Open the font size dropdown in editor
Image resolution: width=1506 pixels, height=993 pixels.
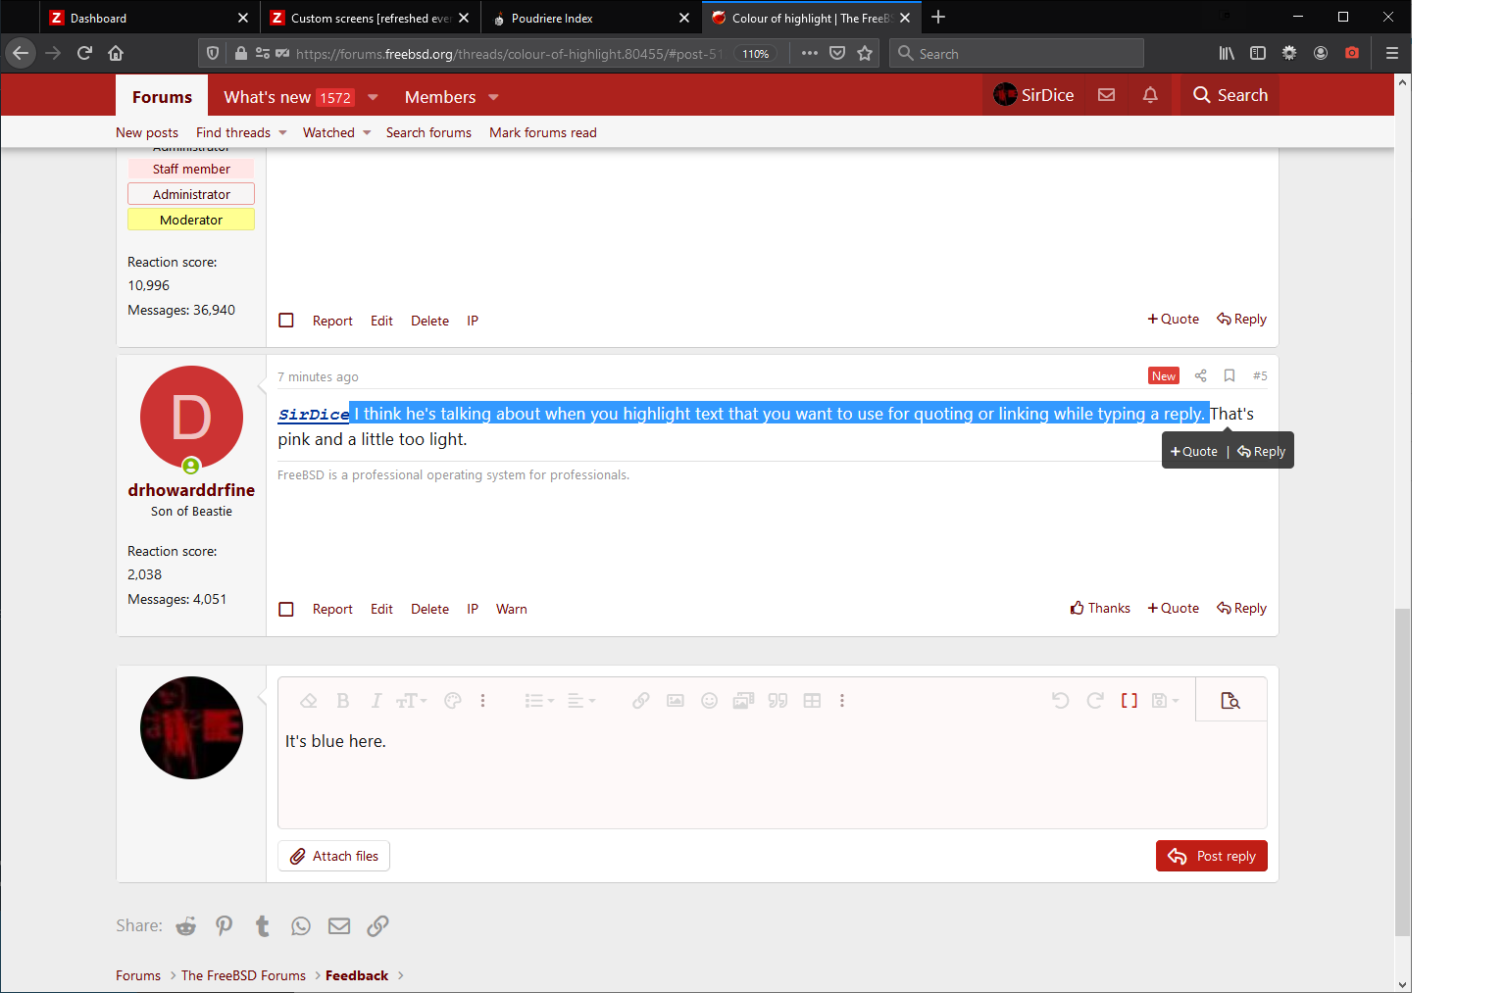[411, 701]
